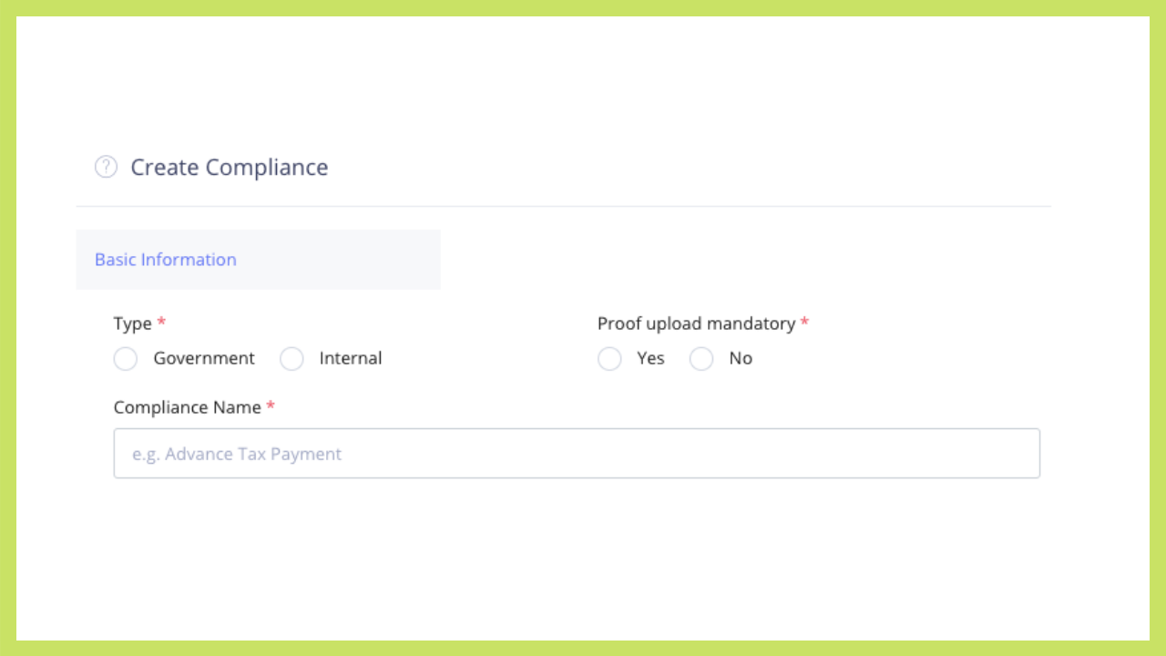
Task: Choose No for proof upload mandatory
Action: (701, 359)
